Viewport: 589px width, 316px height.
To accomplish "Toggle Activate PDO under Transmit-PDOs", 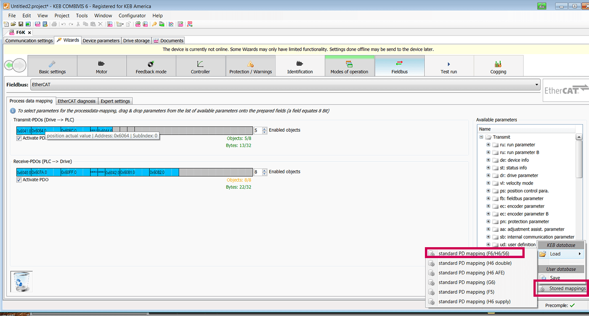I will tap(19, 138).
